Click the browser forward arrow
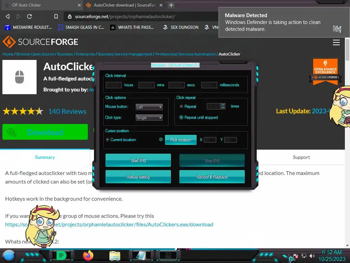Viewport: 350px width, 263px height. pos(18,16)
